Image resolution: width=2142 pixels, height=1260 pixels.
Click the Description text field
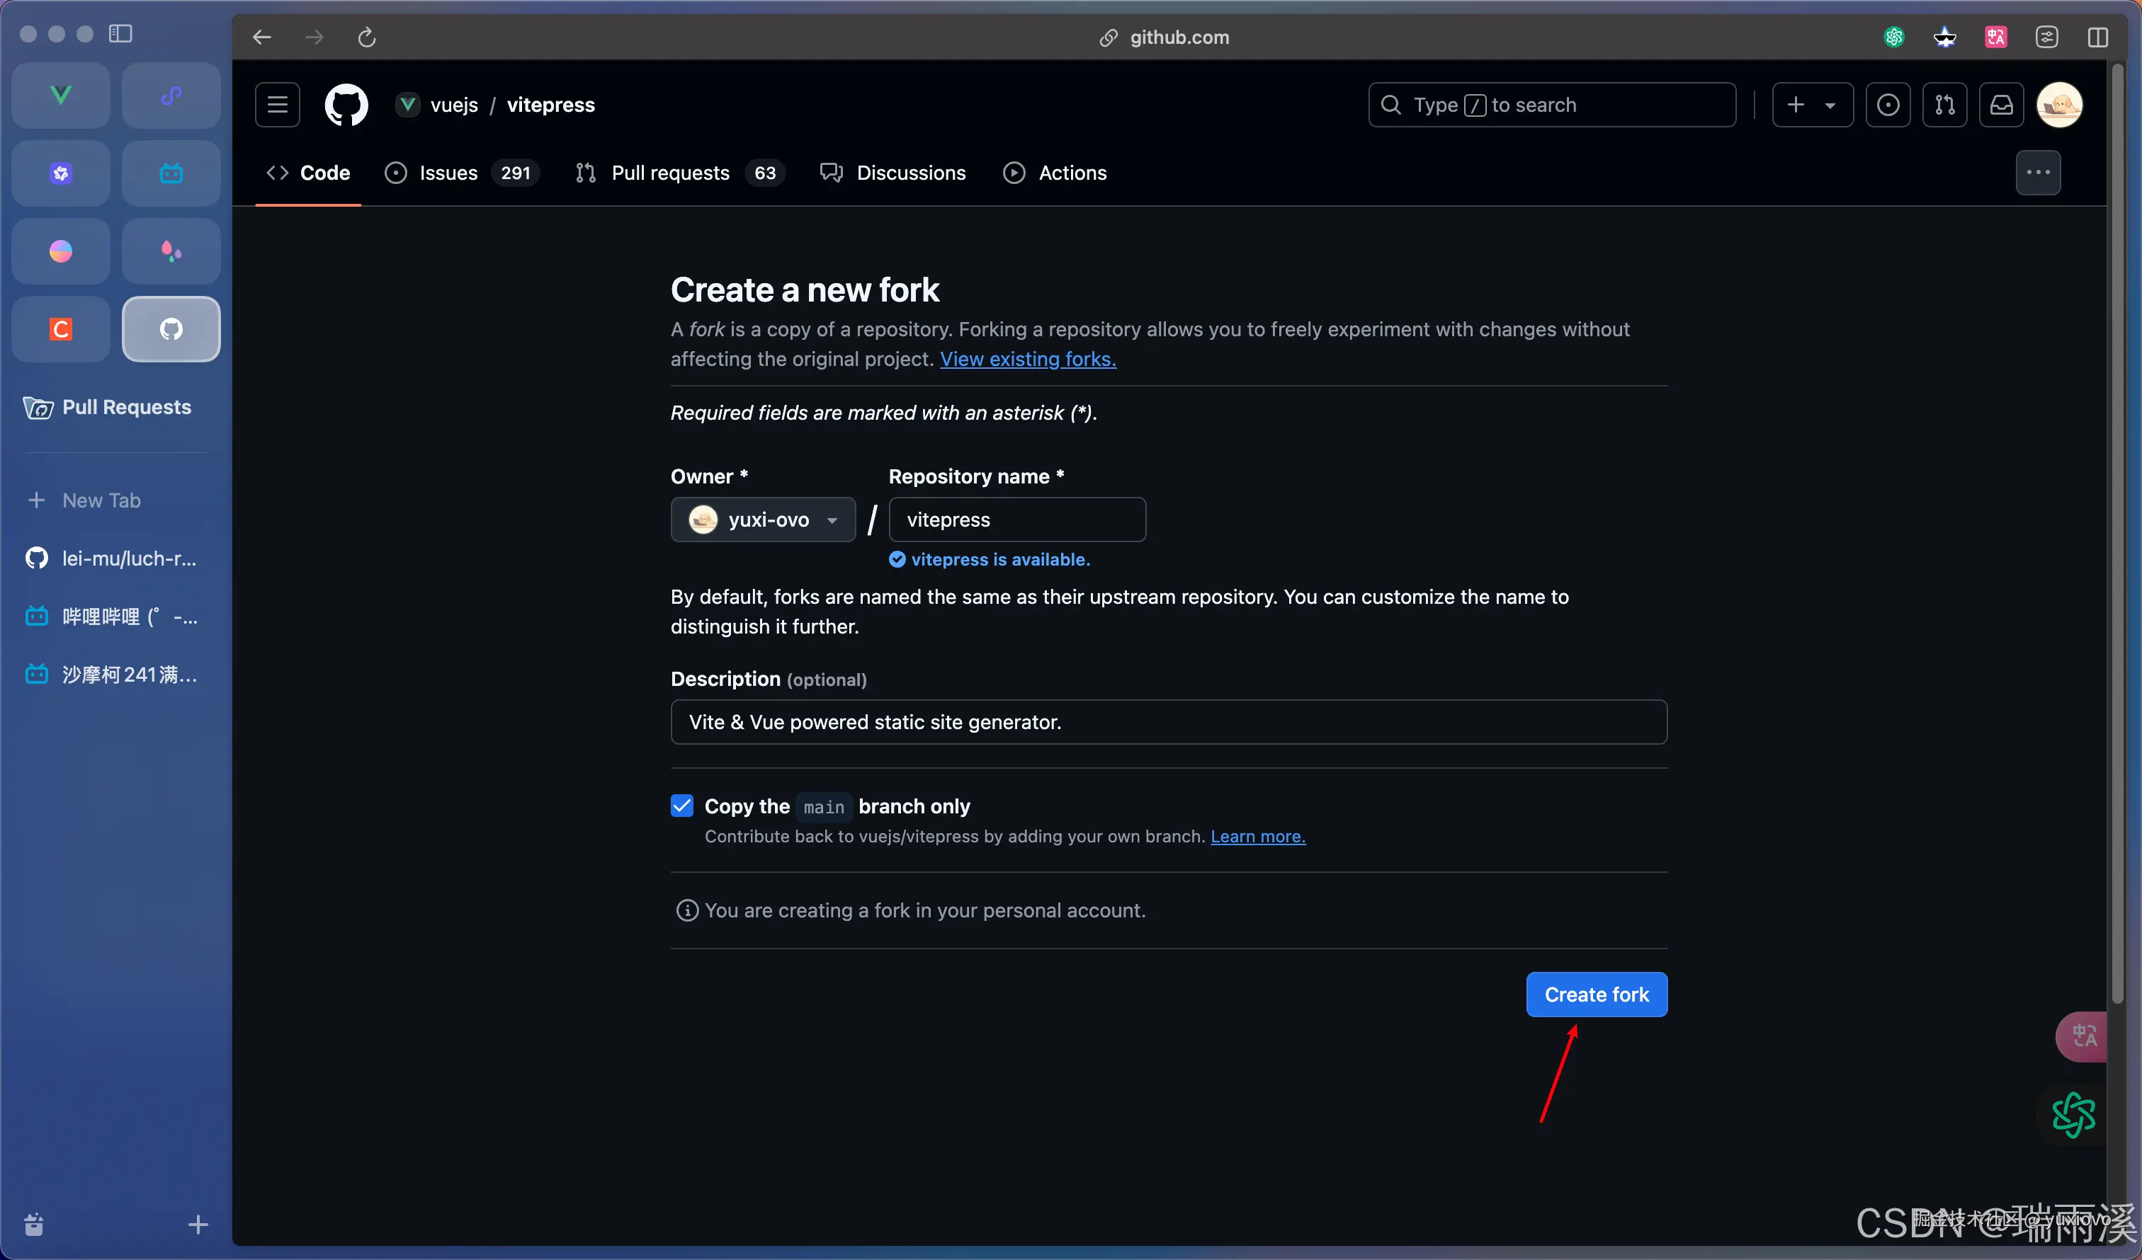(1168, 722)
